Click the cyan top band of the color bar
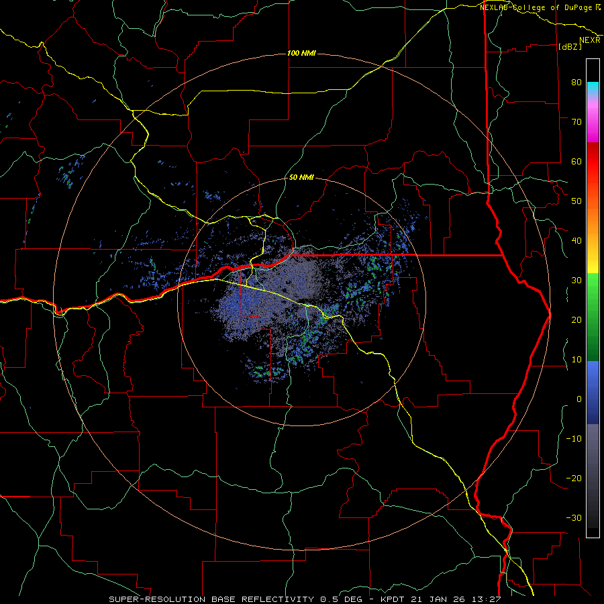 (x=593, y=89)
